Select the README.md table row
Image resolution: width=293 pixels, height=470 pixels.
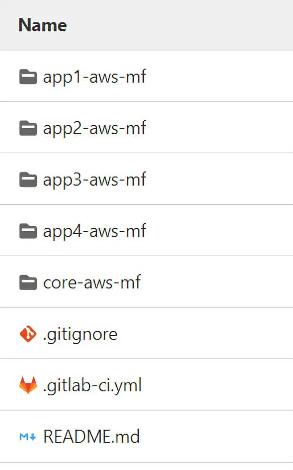coord(201,436)
